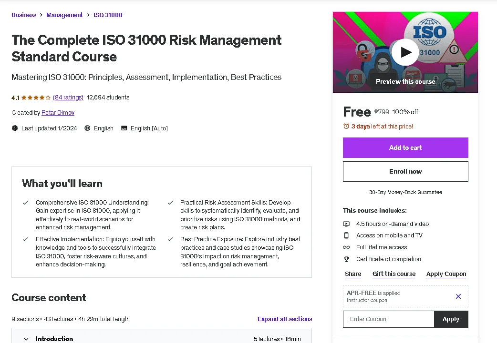Click Access on mobile and TV text
This screenshot has height=343, width=497.
[x=389, y=235]
